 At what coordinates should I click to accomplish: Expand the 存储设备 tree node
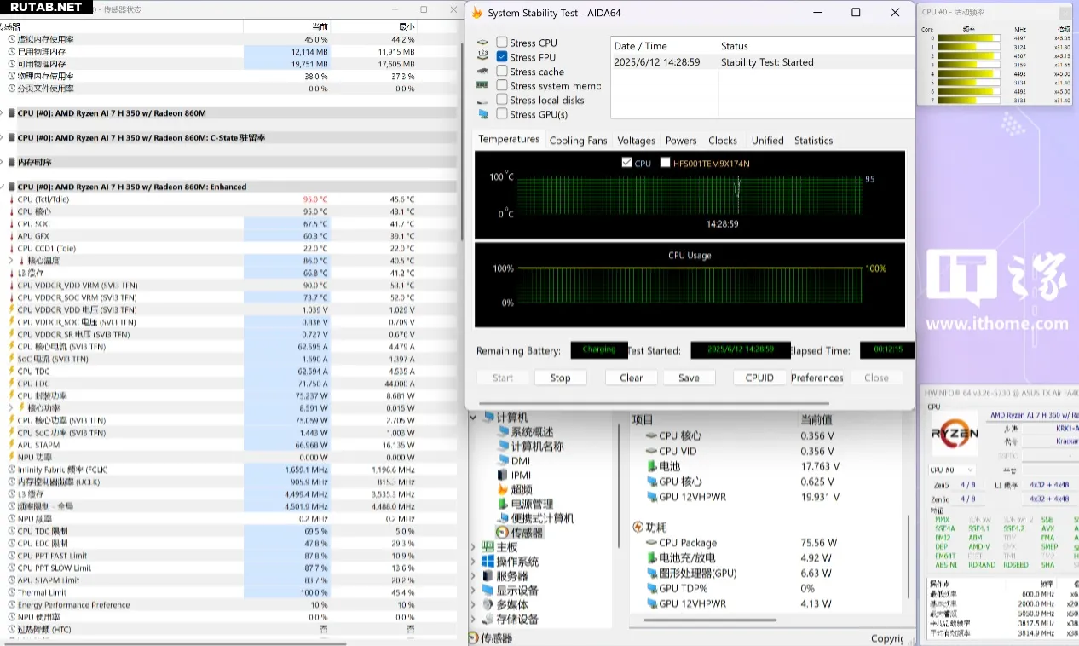(475, 620)
